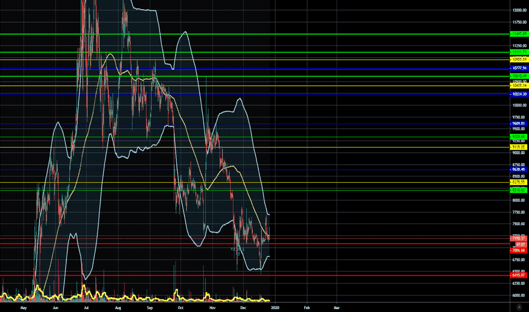Click the Oct label on time axis
Screen dimensions: 529x312
click(181, 307)
